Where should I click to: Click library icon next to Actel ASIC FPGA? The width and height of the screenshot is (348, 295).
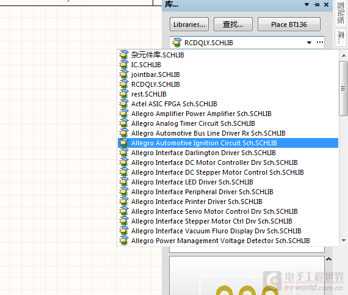click(x=123, y=104)
